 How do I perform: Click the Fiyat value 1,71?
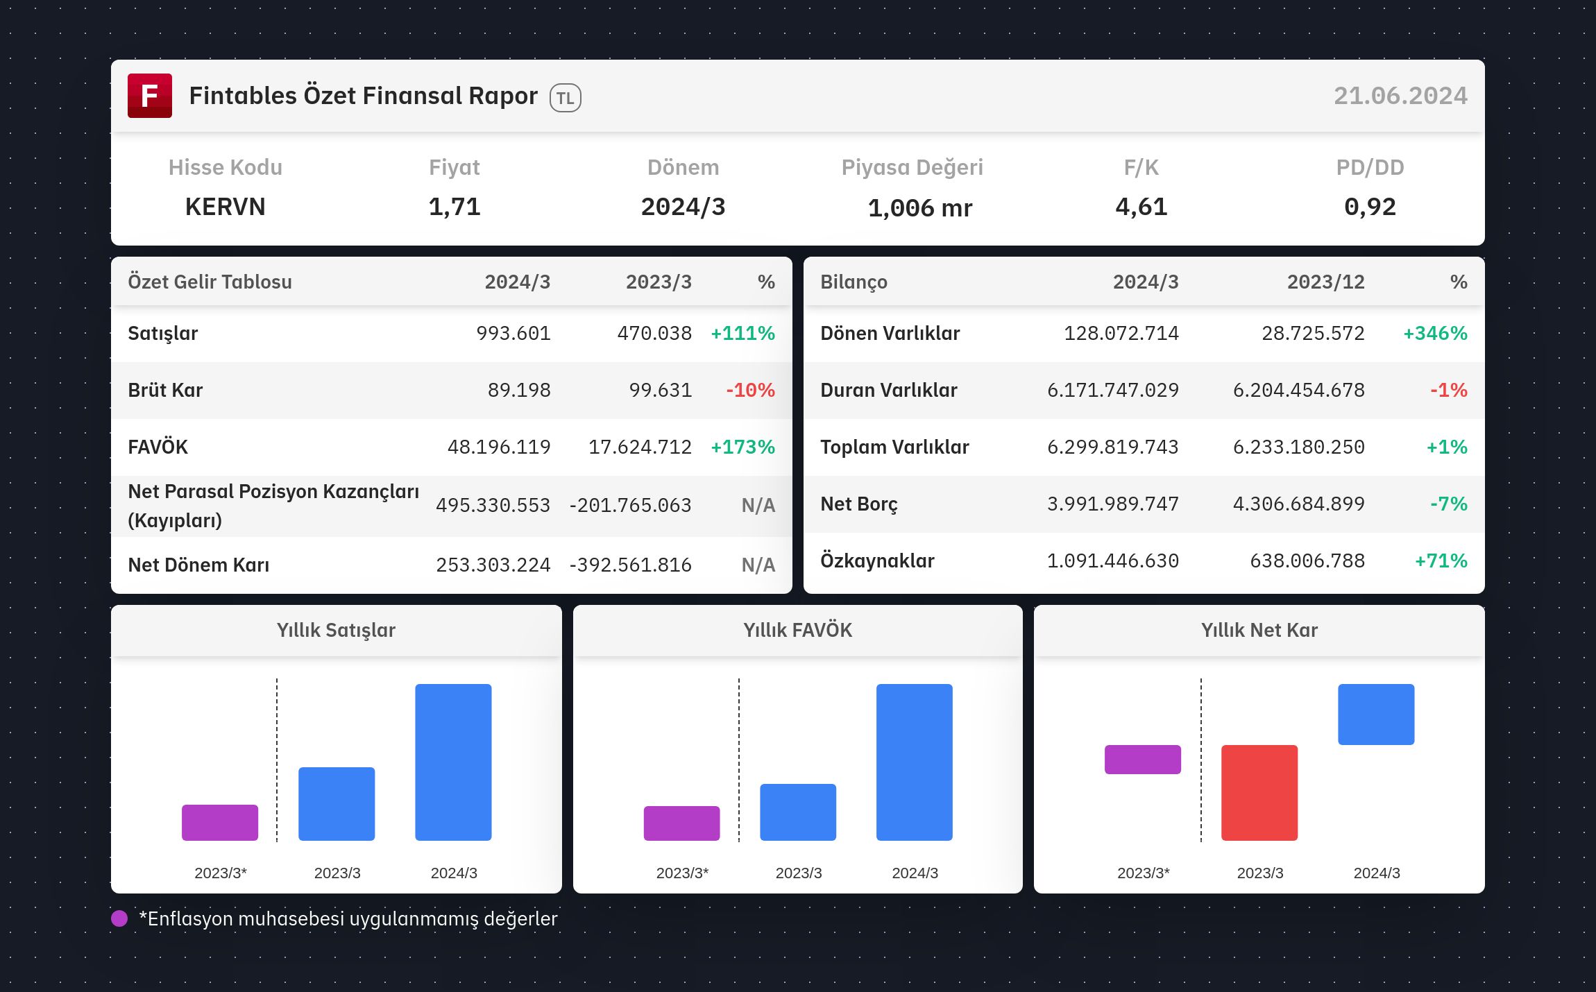455,207
